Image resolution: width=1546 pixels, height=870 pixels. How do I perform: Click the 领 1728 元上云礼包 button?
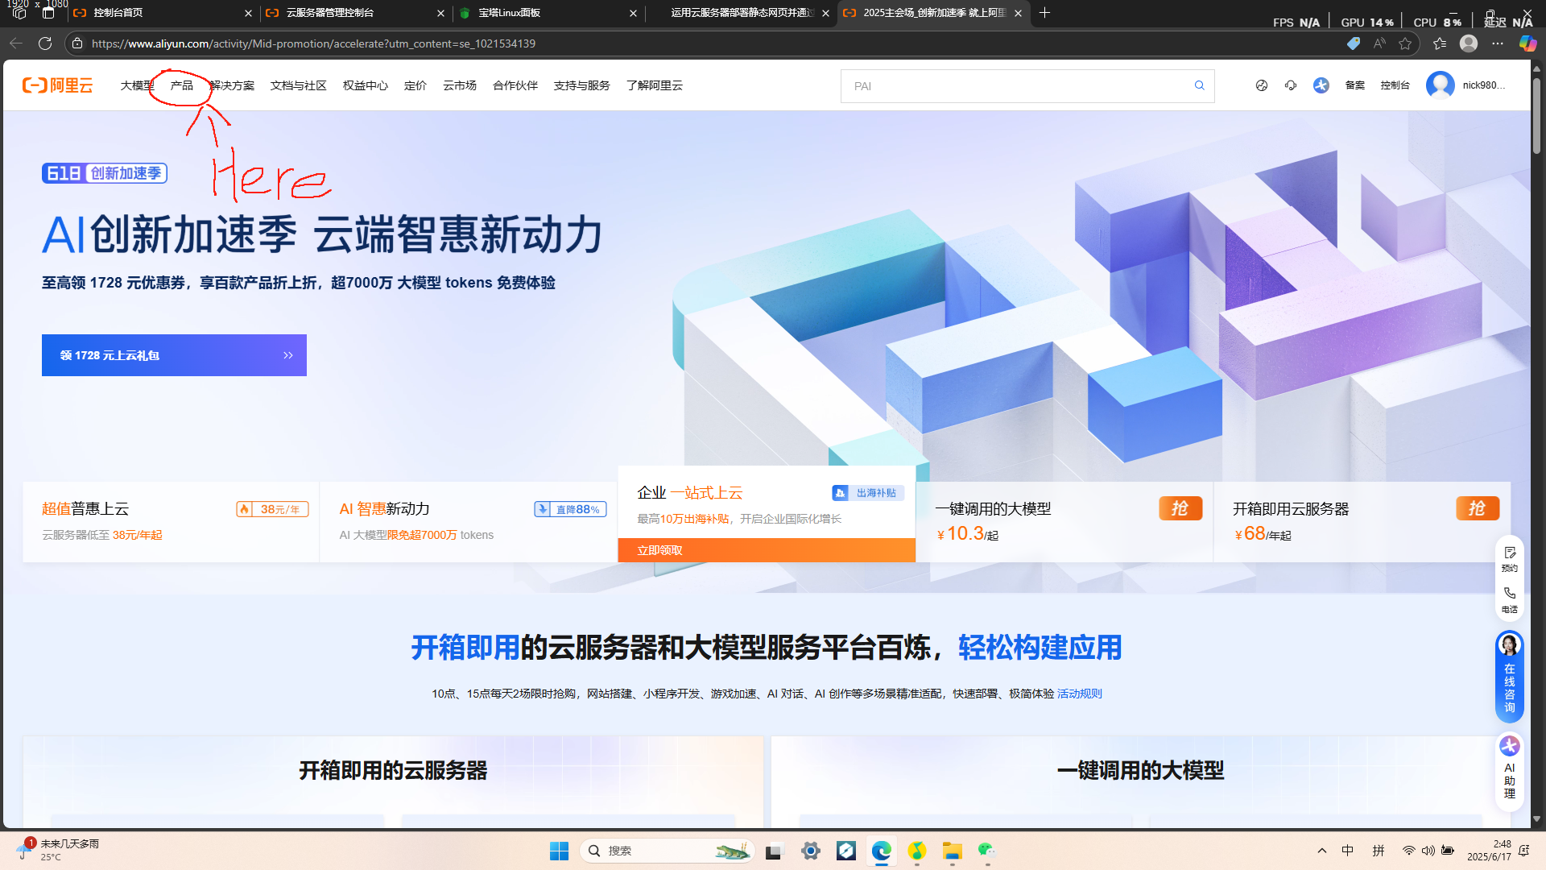(174, 355)
